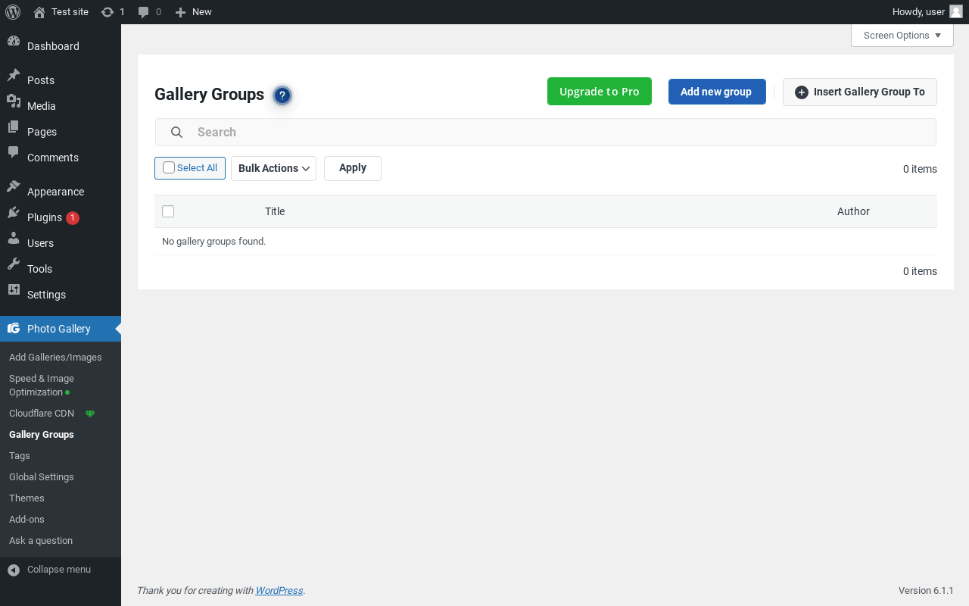Click the Users person icon
This screenshot has width=969, height=606.
click(14, 238)
